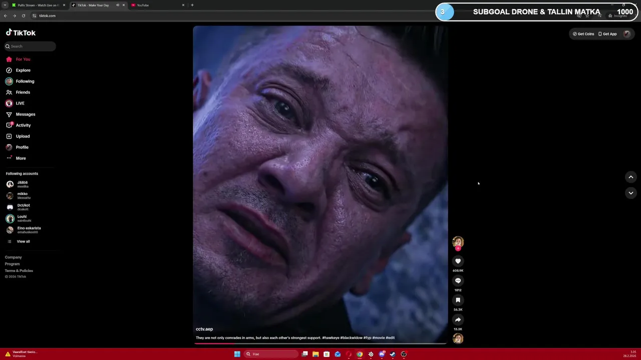The height and width of the screenshot is (360, 641).
Task: Open the Eino eskarista followed account
Action: coord(24,230)
